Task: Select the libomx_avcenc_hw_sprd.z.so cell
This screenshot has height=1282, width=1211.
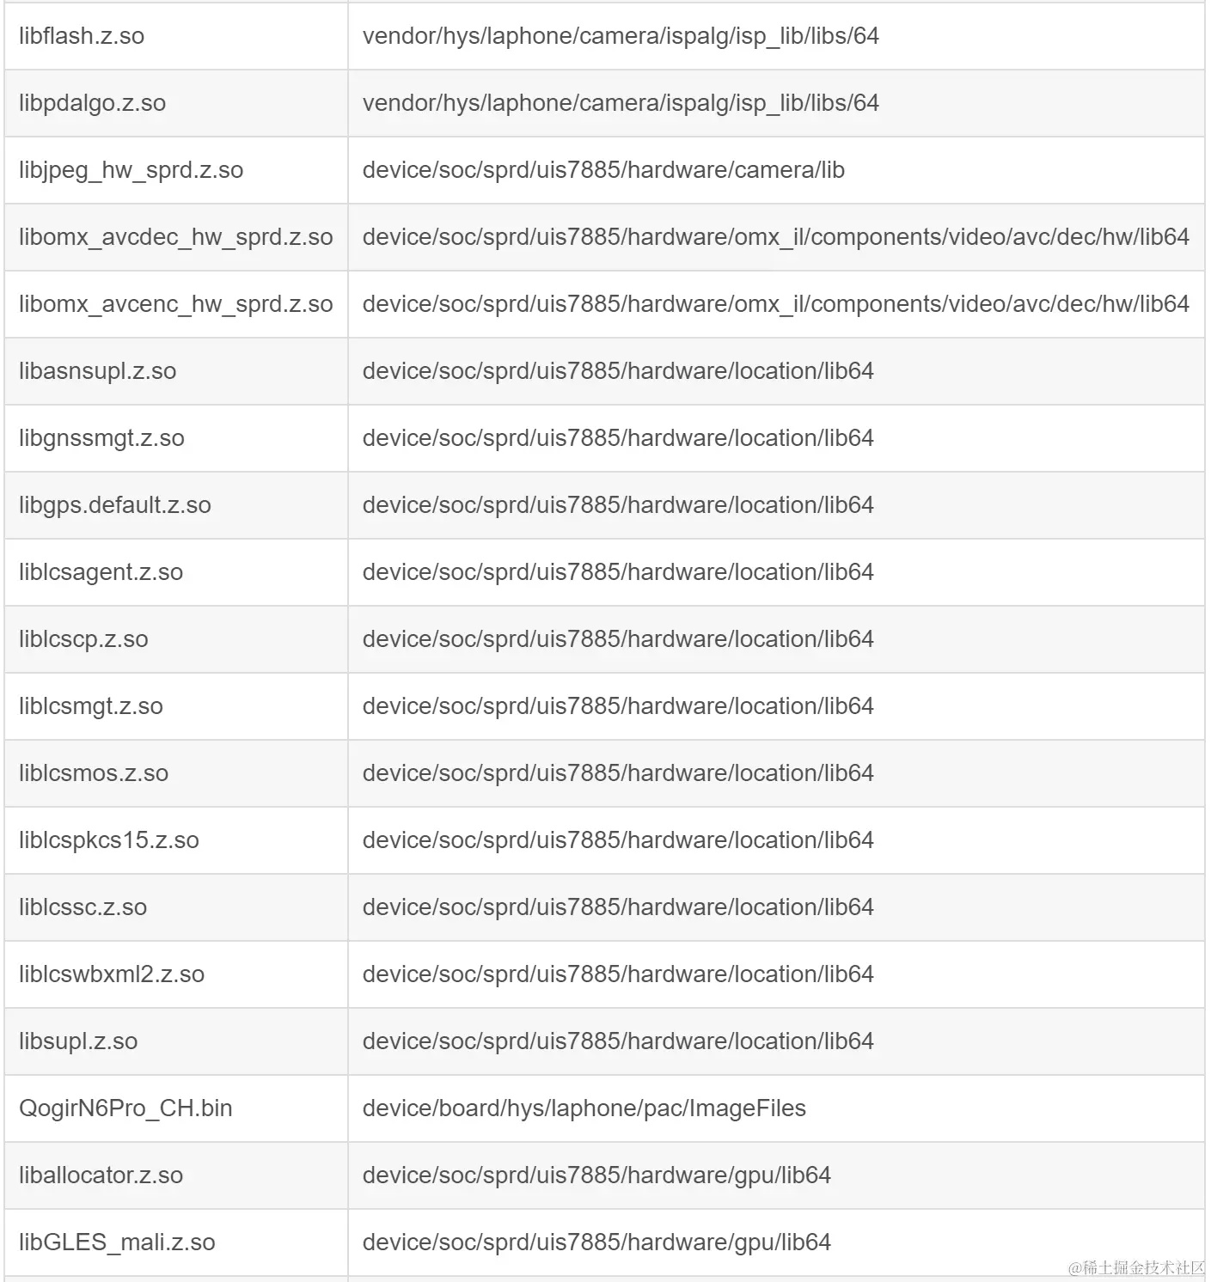Action: tap(175, 304)
